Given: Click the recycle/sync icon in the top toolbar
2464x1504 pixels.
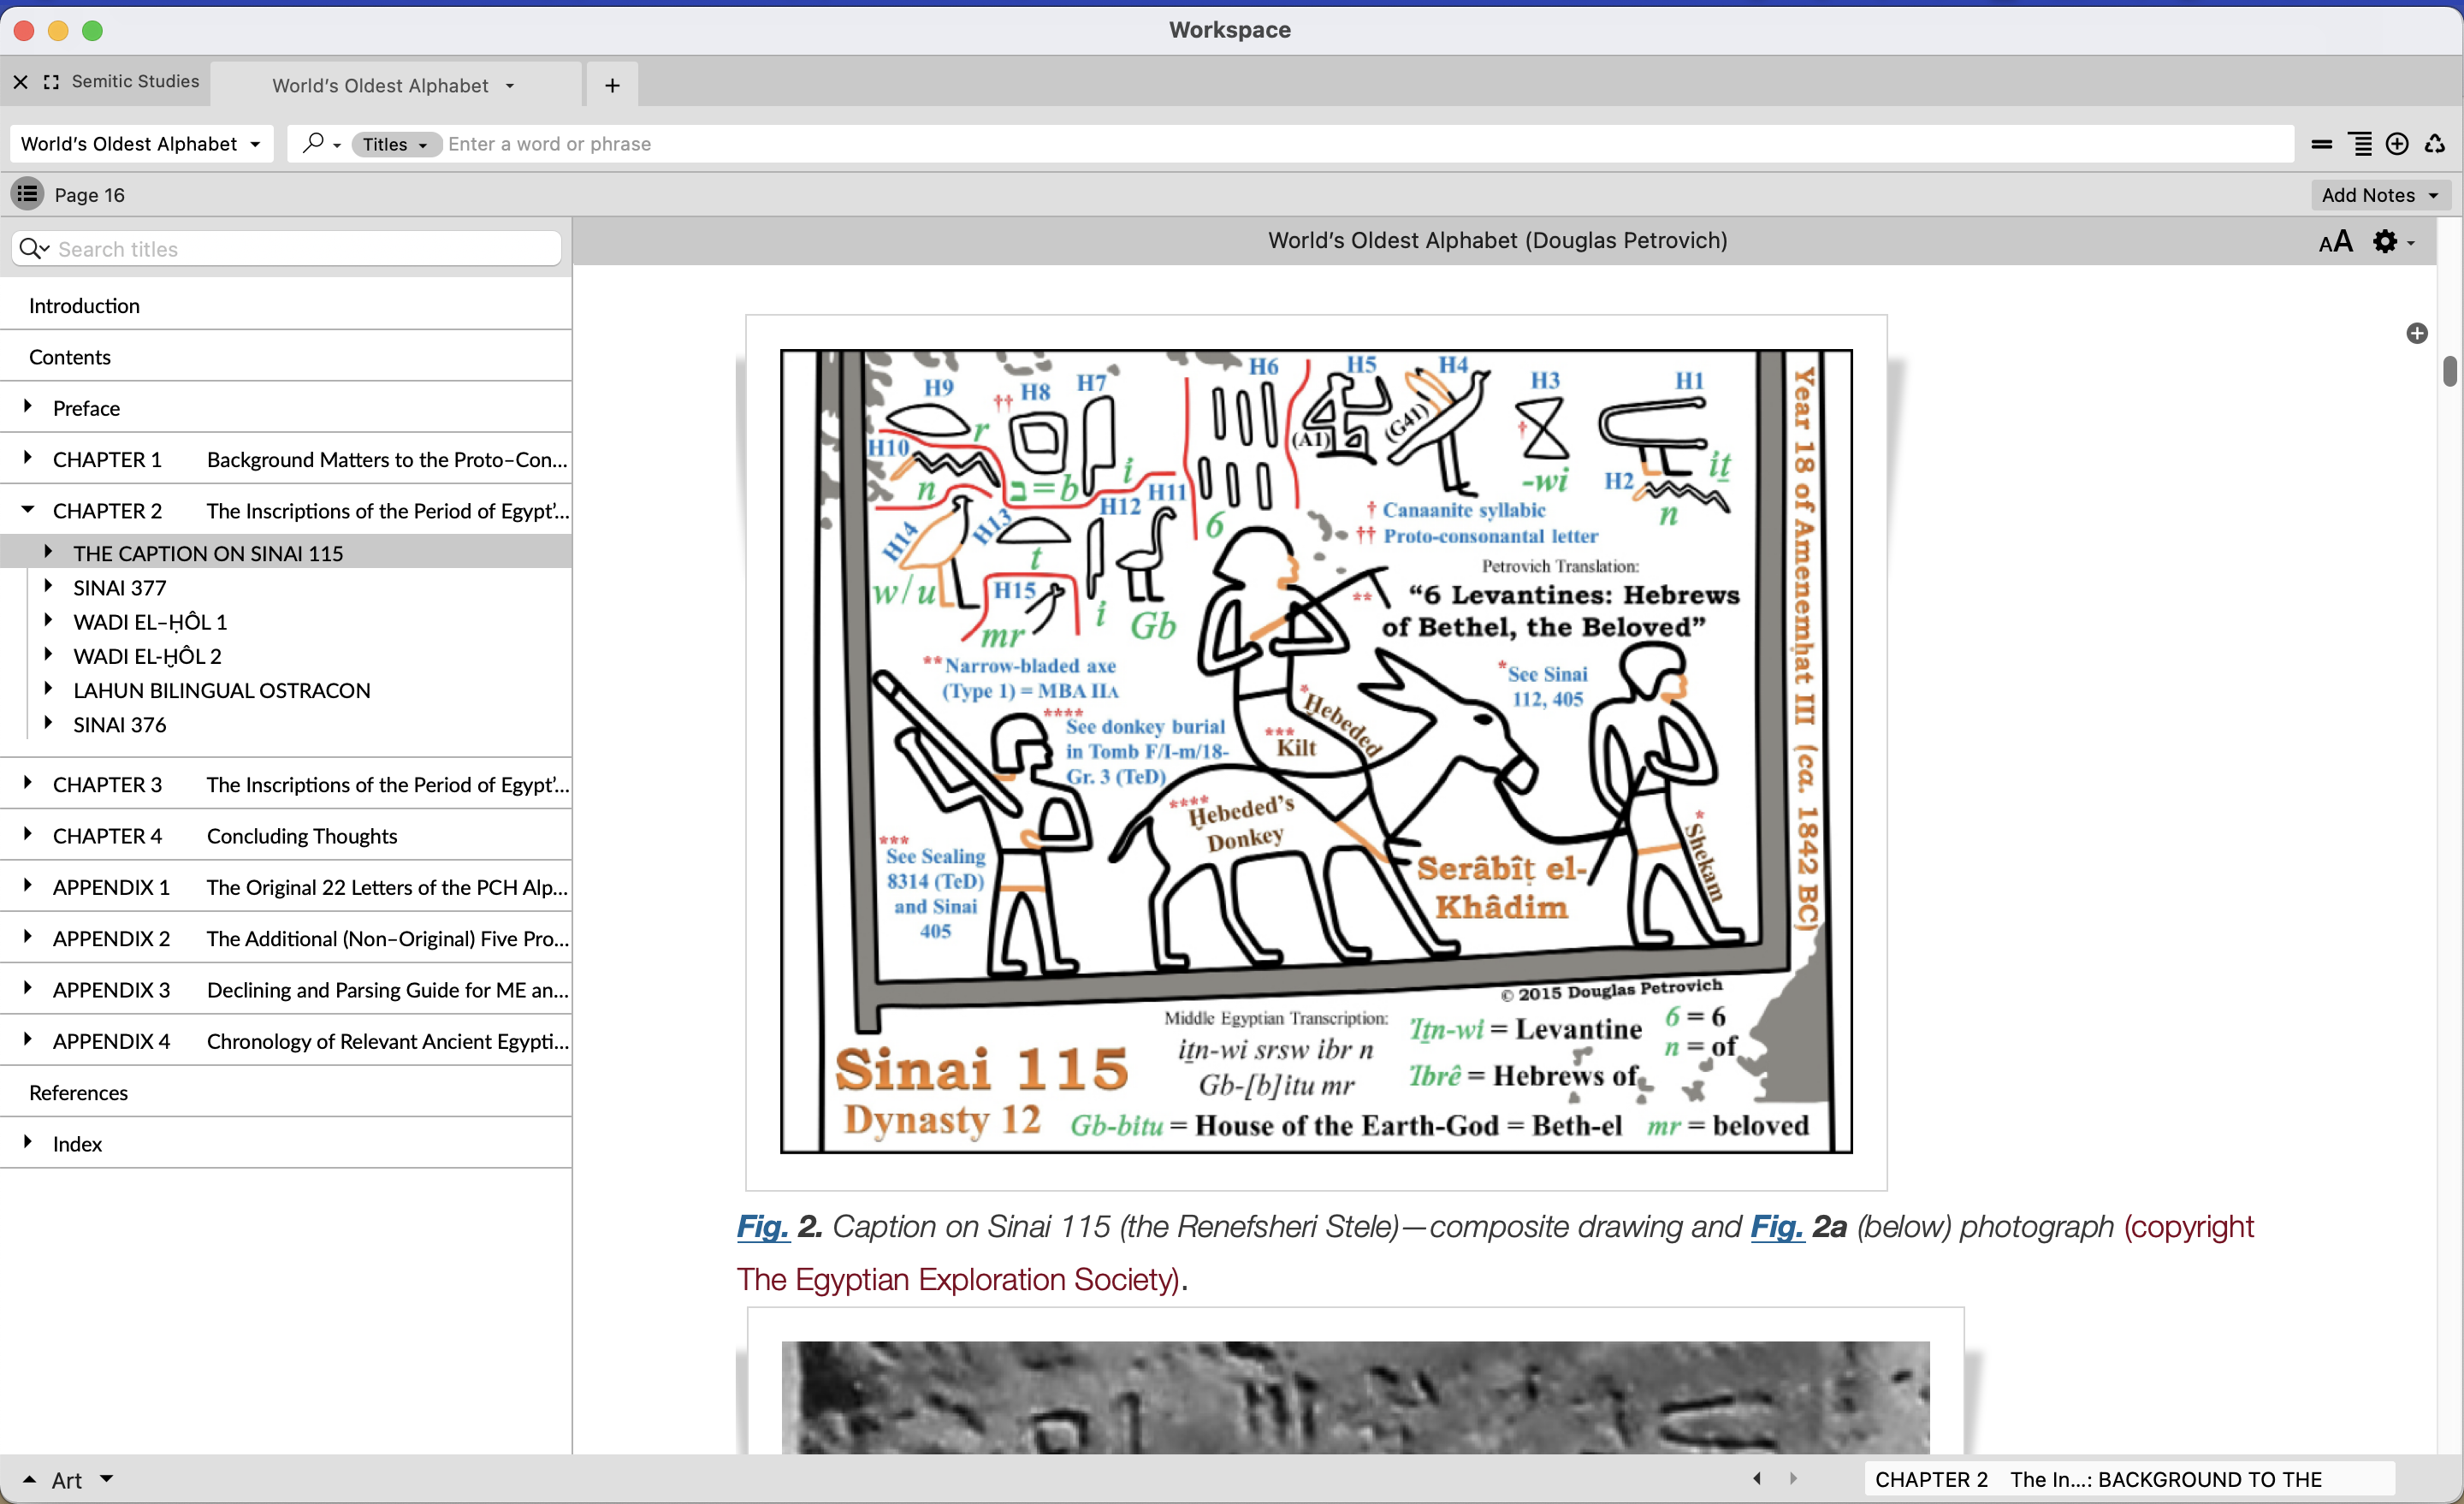Looking at the screenshot, I should point(2436,144).
